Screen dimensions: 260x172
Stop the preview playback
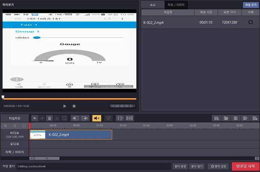[x=74, y=106]
